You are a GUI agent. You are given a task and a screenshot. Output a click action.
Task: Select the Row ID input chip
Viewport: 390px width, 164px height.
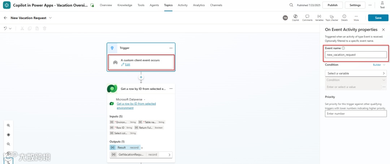121,128
